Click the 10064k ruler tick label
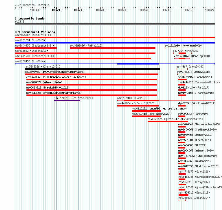The width and height of the screenshot is (222, 210). (34, 10)
